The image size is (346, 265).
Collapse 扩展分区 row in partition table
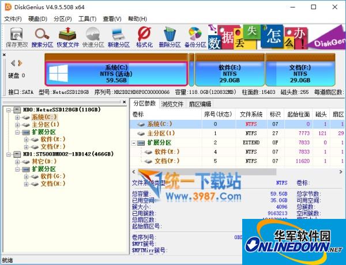pyautogui.click(x=134, y=143)
